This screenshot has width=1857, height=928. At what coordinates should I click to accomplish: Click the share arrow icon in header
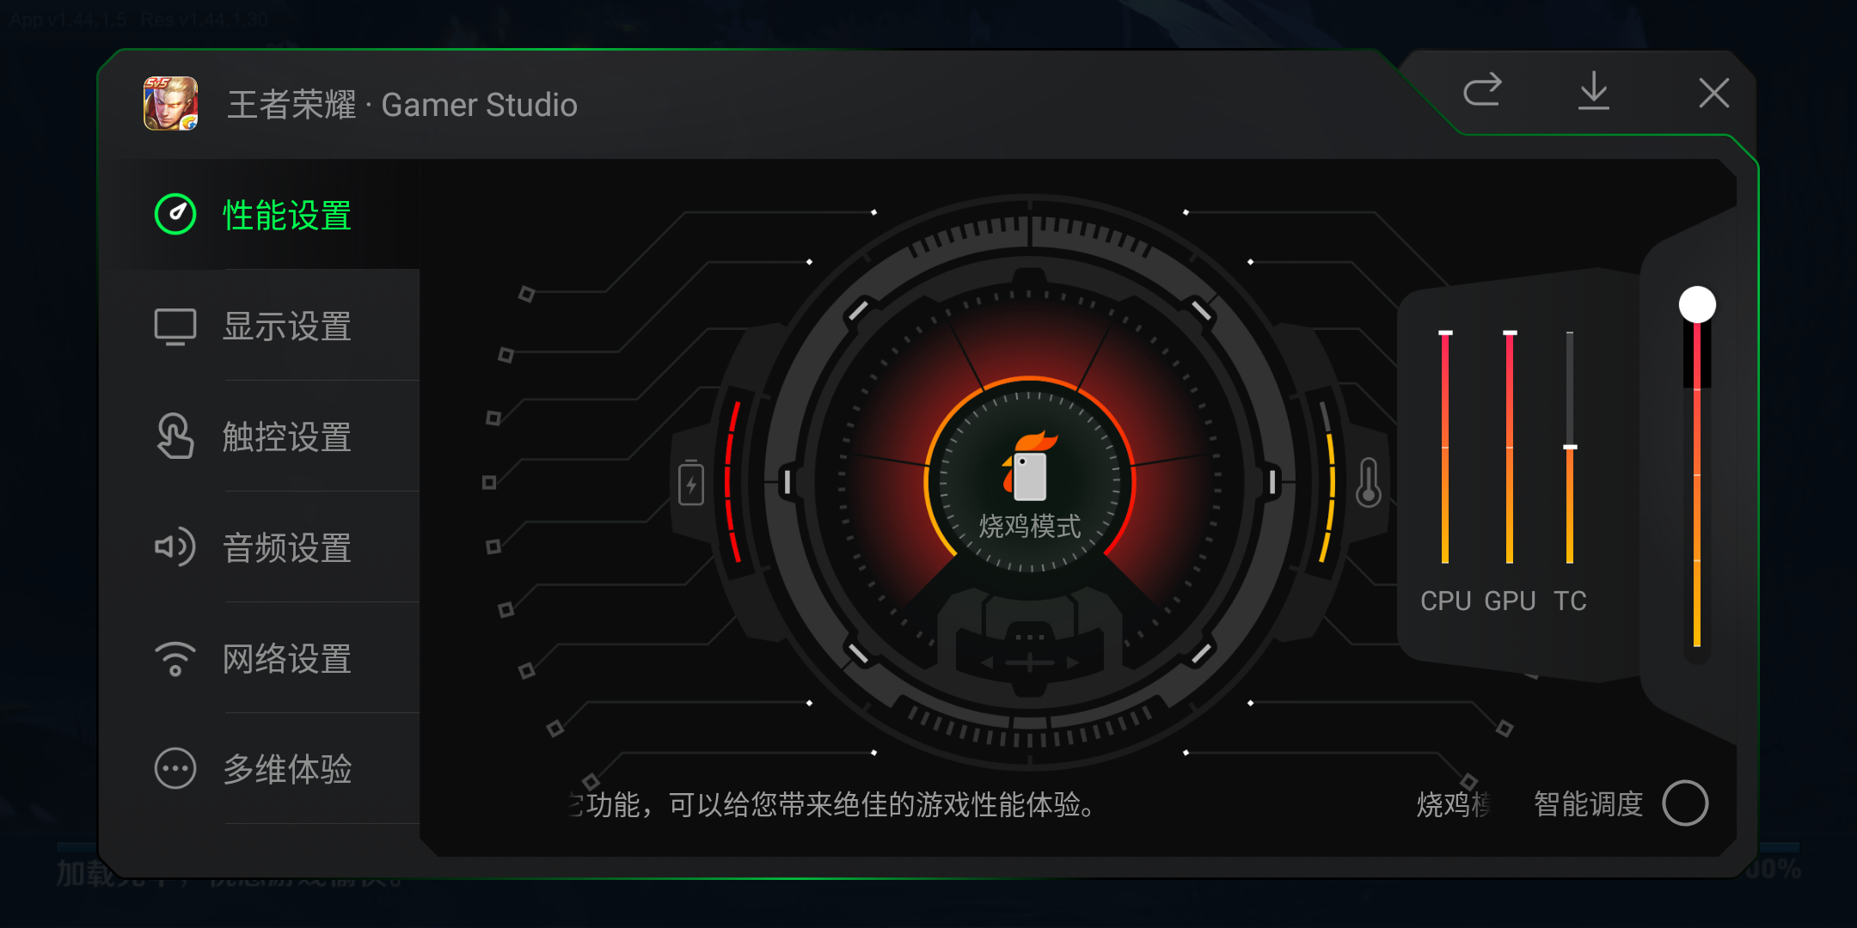1482,91
